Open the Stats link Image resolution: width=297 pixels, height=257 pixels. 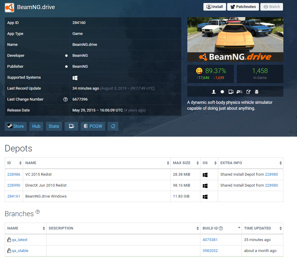(54, 126)
